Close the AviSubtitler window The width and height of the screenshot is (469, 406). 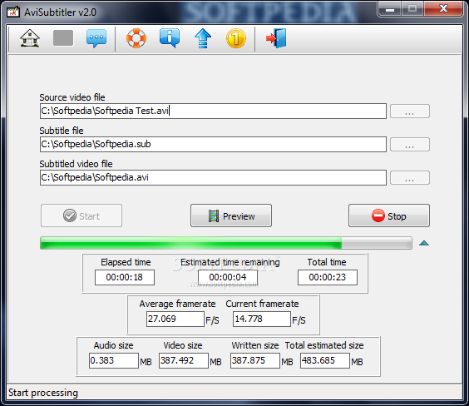443,8
